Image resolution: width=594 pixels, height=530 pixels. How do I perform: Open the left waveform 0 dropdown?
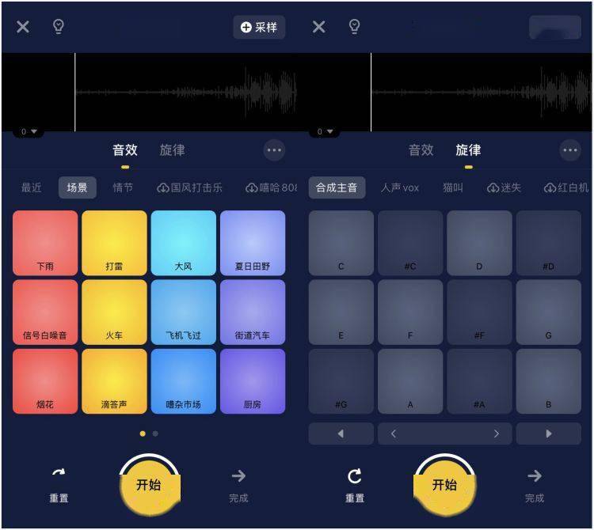coord(29,131)
